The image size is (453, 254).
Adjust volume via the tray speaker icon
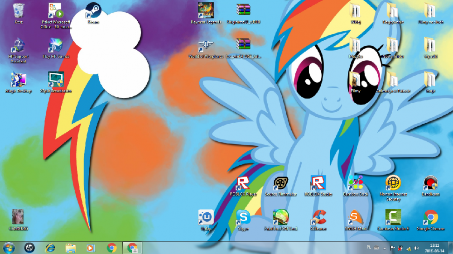pos(417,248)
